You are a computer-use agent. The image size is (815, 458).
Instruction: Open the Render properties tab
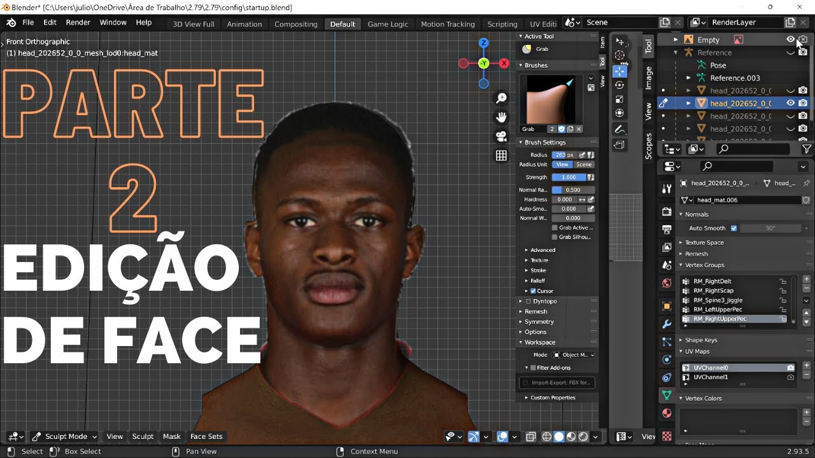pos(667,212)
